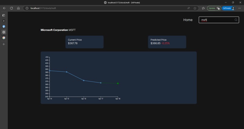Click the Update browser button
Viewport: 244px width, 129px height.
(214, 8)
